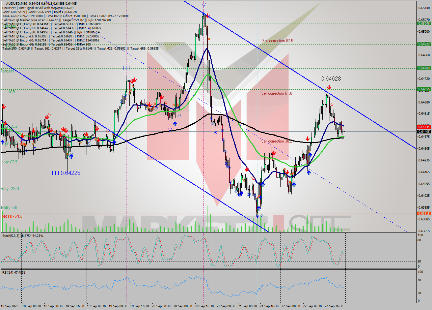
Task: Click the RSI(14) 47.4831 indicator label
Action: (x=14, y=272)
